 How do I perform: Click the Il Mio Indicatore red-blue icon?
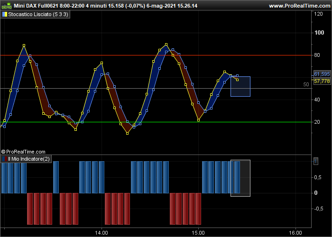[5, 159]
